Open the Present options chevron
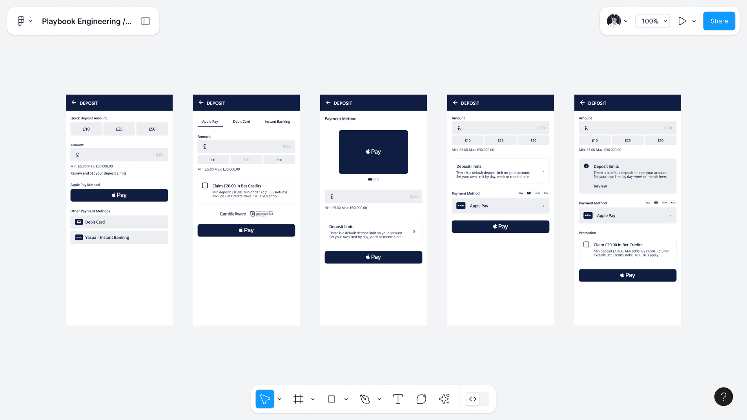The image size is (747, 420). 694,21
